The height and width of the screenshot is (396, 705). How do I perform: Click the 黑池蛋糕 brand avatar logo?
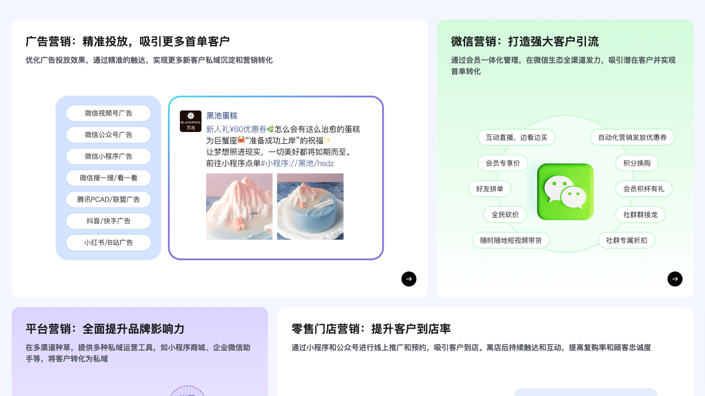click(191, 121)
